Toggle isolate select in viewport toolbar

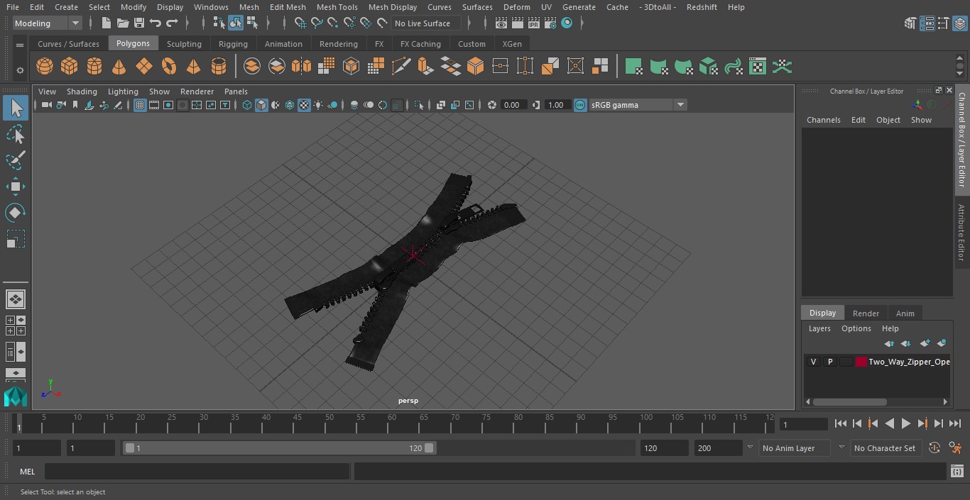pos(419,105)
